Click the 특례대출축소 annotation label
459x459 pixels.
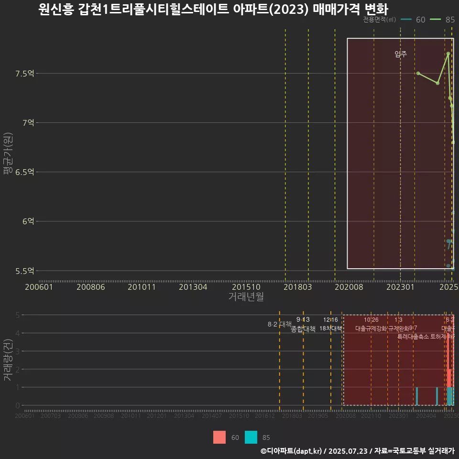click(x=413, y=336)
